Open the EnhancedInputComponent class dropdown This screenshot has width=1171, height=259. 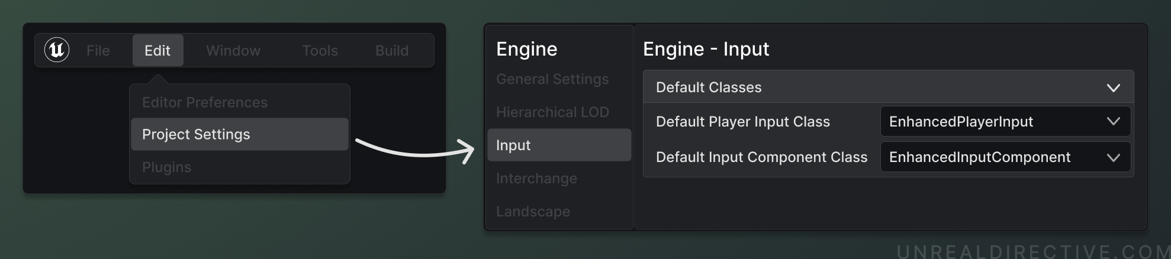pyautogui.click(x=1005, y=157)
